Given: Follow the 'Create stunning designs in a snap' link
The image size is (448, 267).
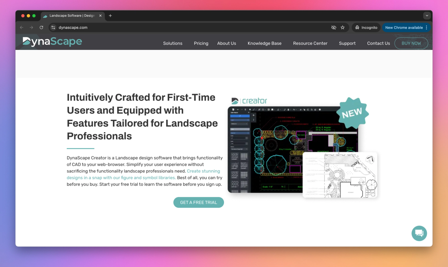Looking at the screenshot, I should pyautogui.click(x=143, y=174).
